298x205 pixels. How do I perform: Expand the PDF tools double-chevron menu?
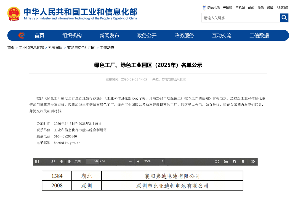pyautogui.click(x=253, y=161)
